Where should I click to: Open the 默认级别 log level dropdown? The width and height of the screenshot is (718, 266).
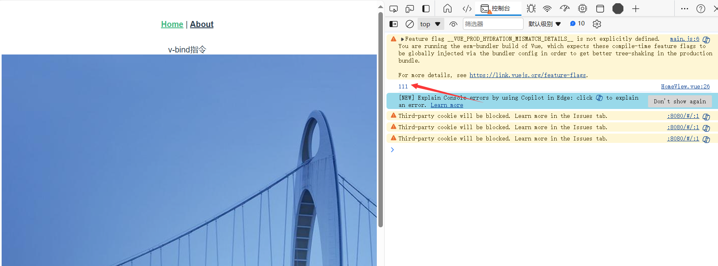(x=545, y=24)
